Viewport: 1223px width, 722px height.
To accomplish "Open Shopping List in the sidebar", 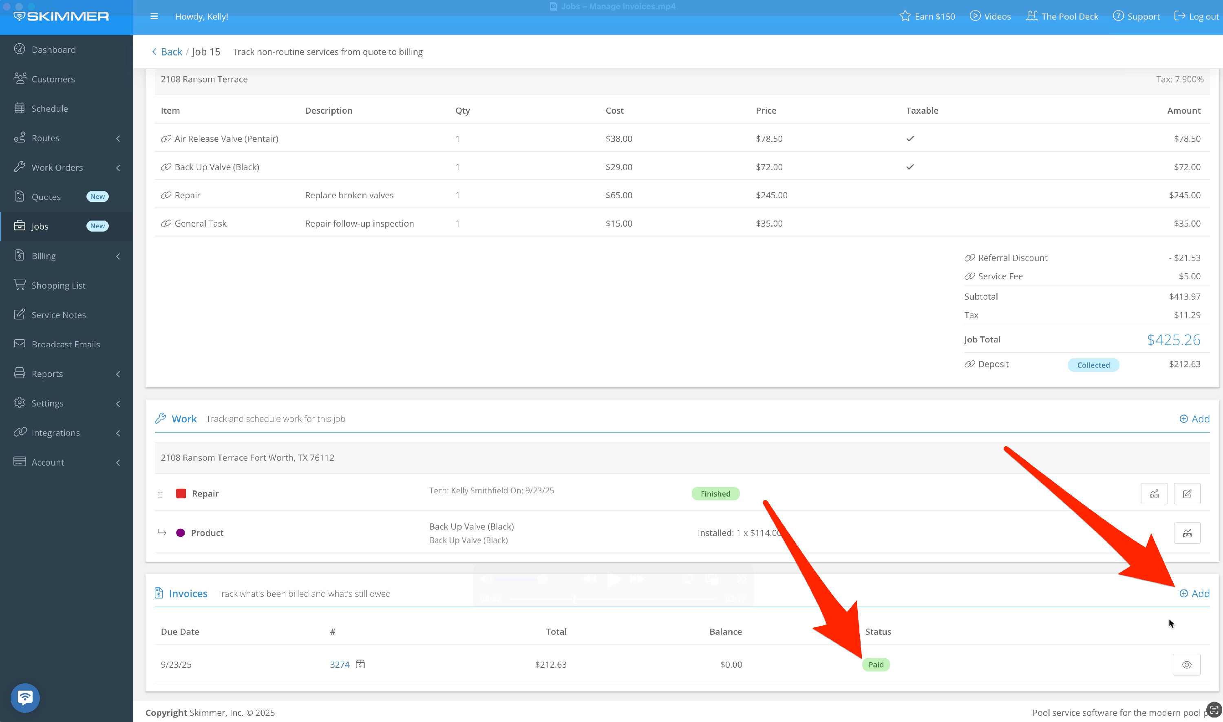I will pos(58,286).
